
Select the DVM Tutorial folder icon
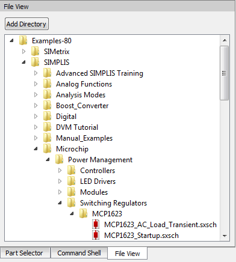[x=47, y=127]
